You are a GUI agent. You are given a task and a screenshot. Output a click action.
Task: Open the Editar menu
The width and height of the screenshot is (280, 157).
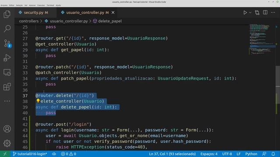click(x=12, y=5)
